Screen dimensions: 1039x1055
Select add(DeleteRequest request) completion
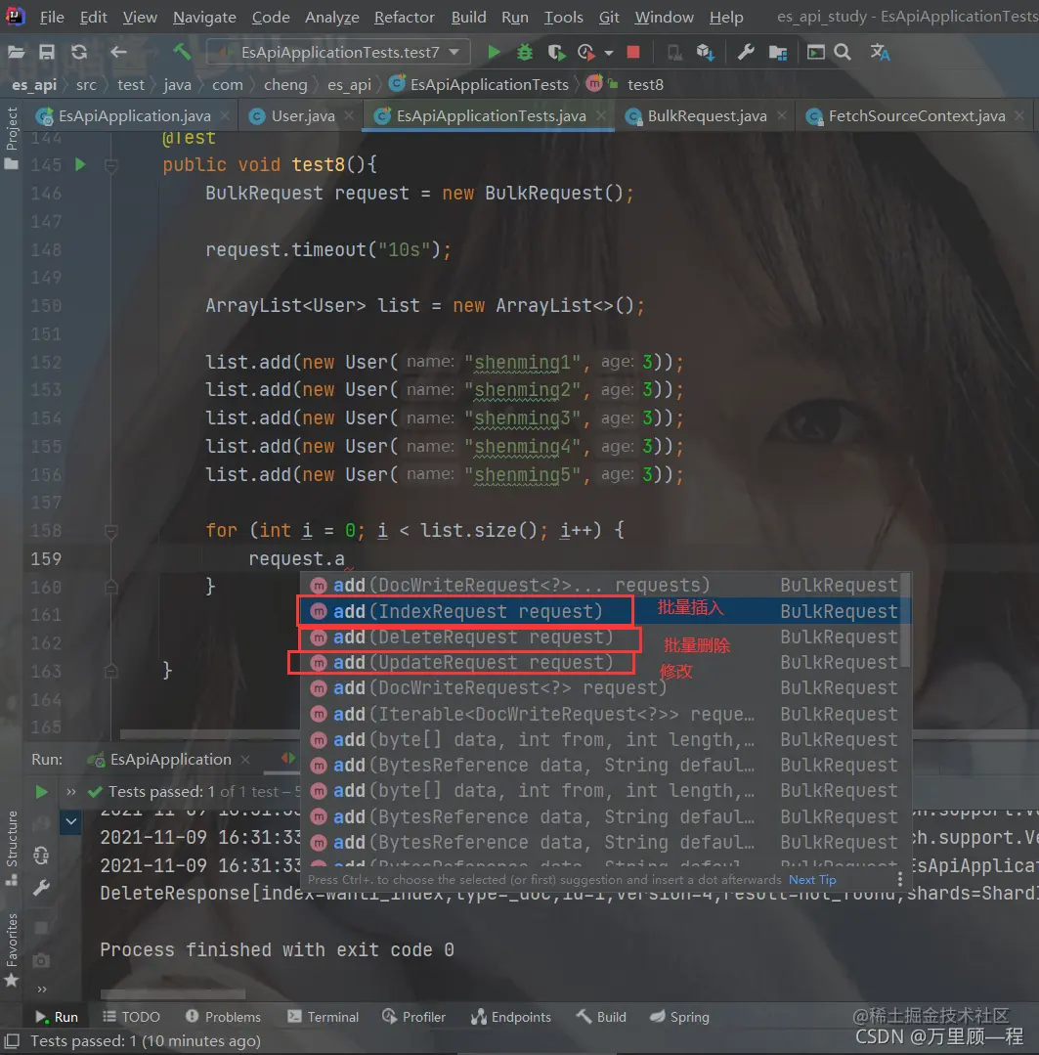click(x=605, y=637)
